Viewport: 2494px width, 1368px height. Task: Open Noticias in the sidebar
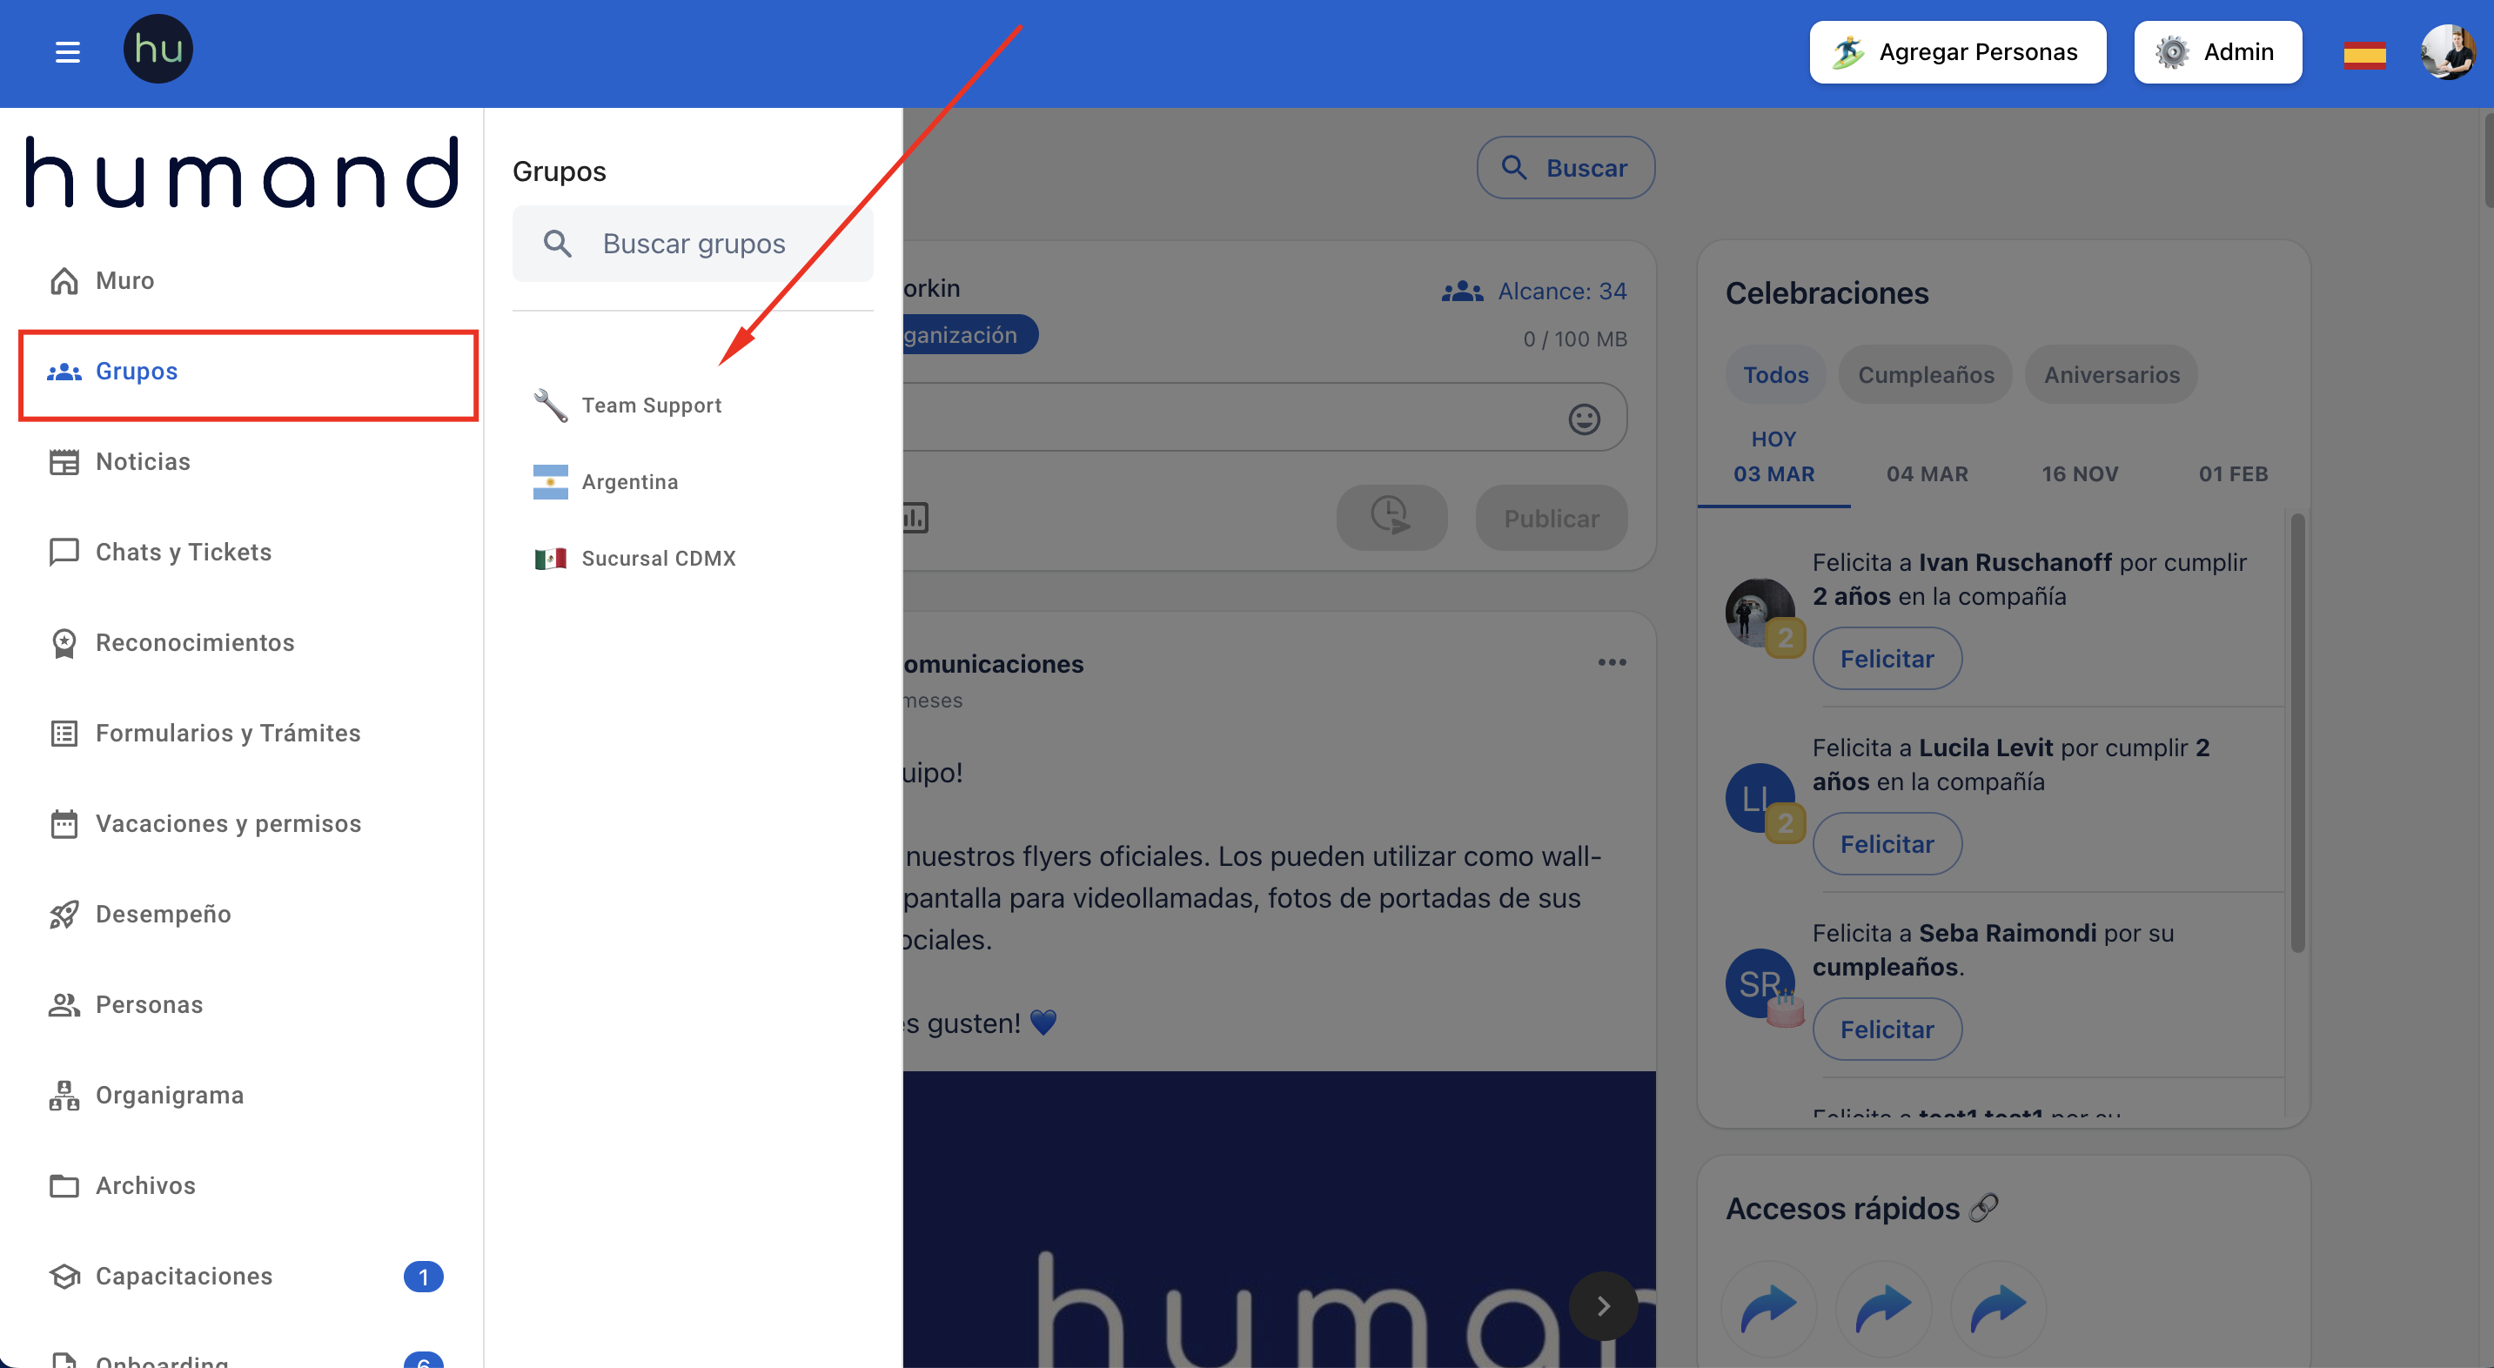143,462
